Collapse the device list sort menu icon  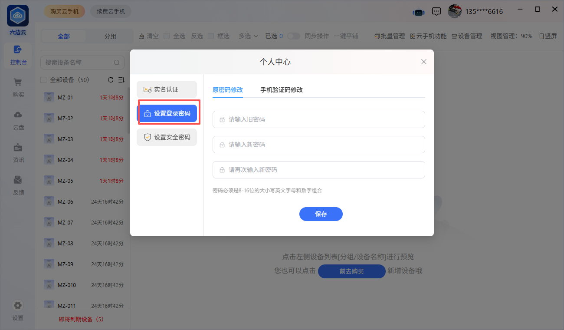click(x=121, y=80)
